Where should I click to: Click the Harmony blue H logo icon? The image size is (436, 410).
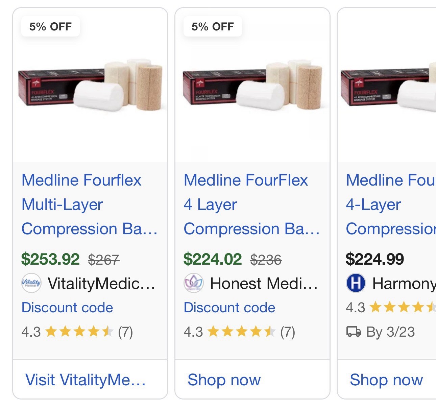click(x=356, y=283)
